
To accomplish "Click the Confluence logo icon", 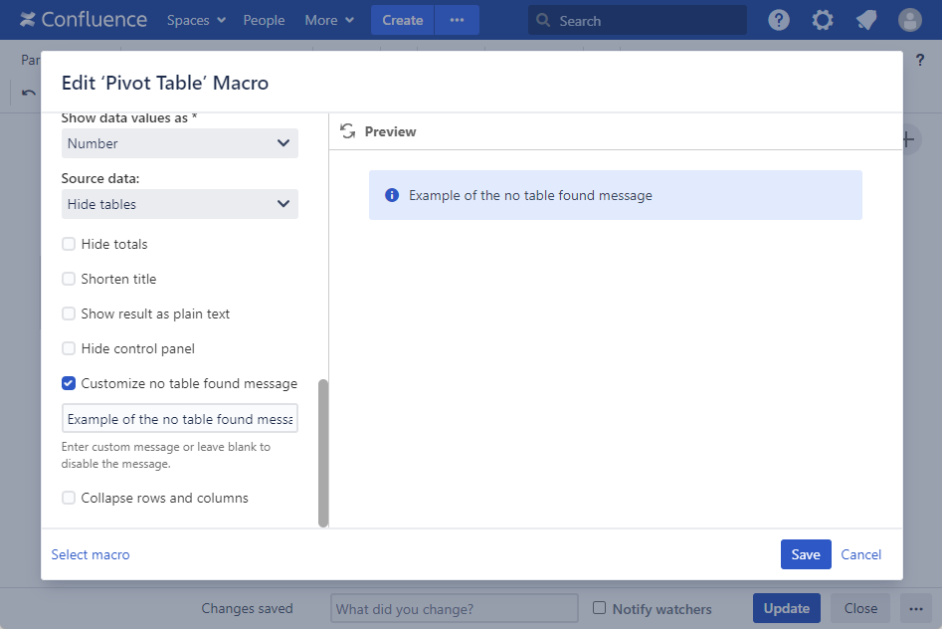I will 28,20.
